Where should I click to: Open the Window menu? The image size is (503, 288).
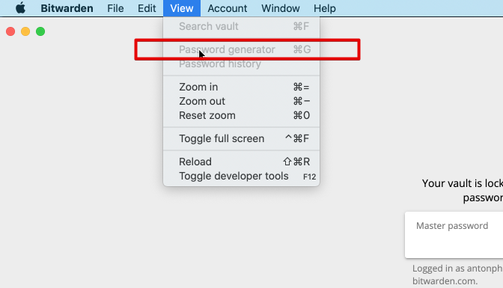[x=281, y=8]
